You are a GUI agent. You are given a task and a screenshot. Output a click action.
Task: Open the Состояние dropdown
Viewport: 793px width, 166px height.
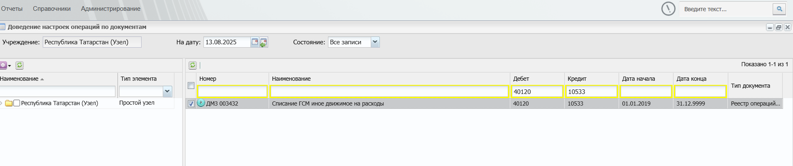click(375, 42)
